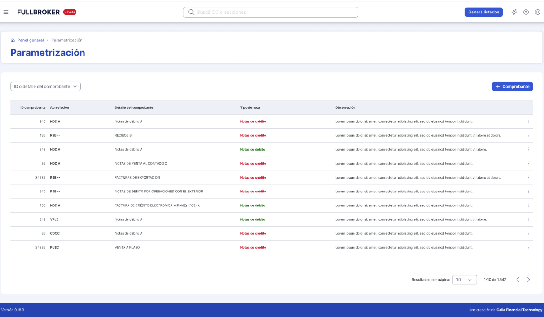Open row actions for the VPLZ row
Viewport: 544px width, 317px height.
(x=528, y=219)
